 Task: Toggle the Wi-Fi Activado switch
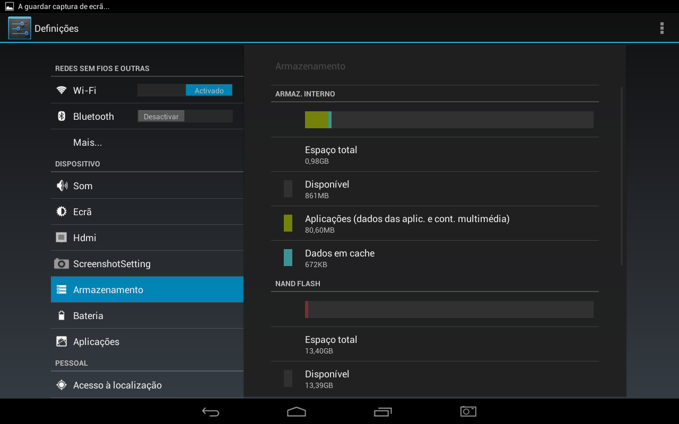point(185,90)
